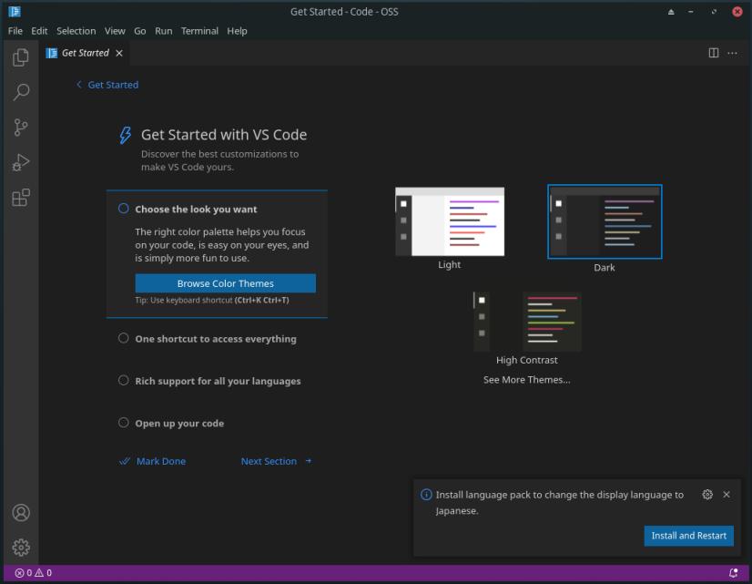Open the Search view icon

pos(21,92)
